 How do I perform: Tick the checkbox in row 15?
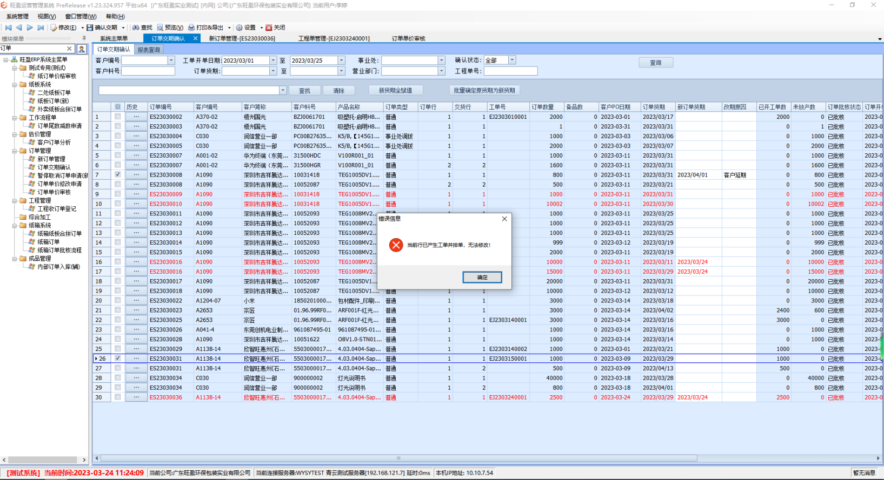click(118, 252)
